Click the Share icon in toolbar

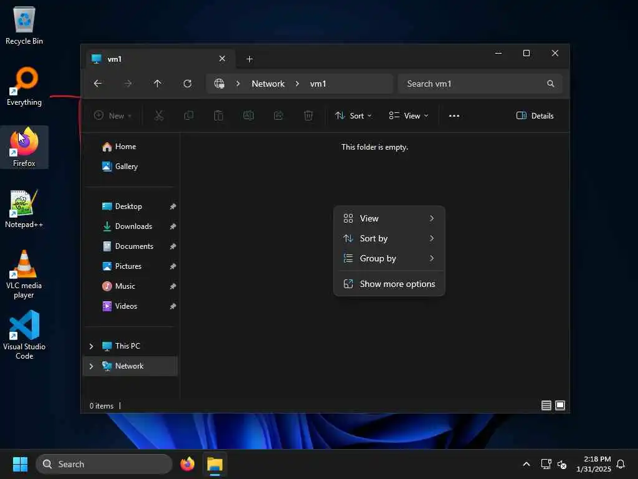pyautogui.click(x=279, y=115)
